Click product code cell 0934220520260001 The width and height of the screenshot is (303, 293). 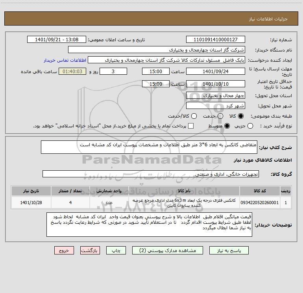(x=260, y=203)
